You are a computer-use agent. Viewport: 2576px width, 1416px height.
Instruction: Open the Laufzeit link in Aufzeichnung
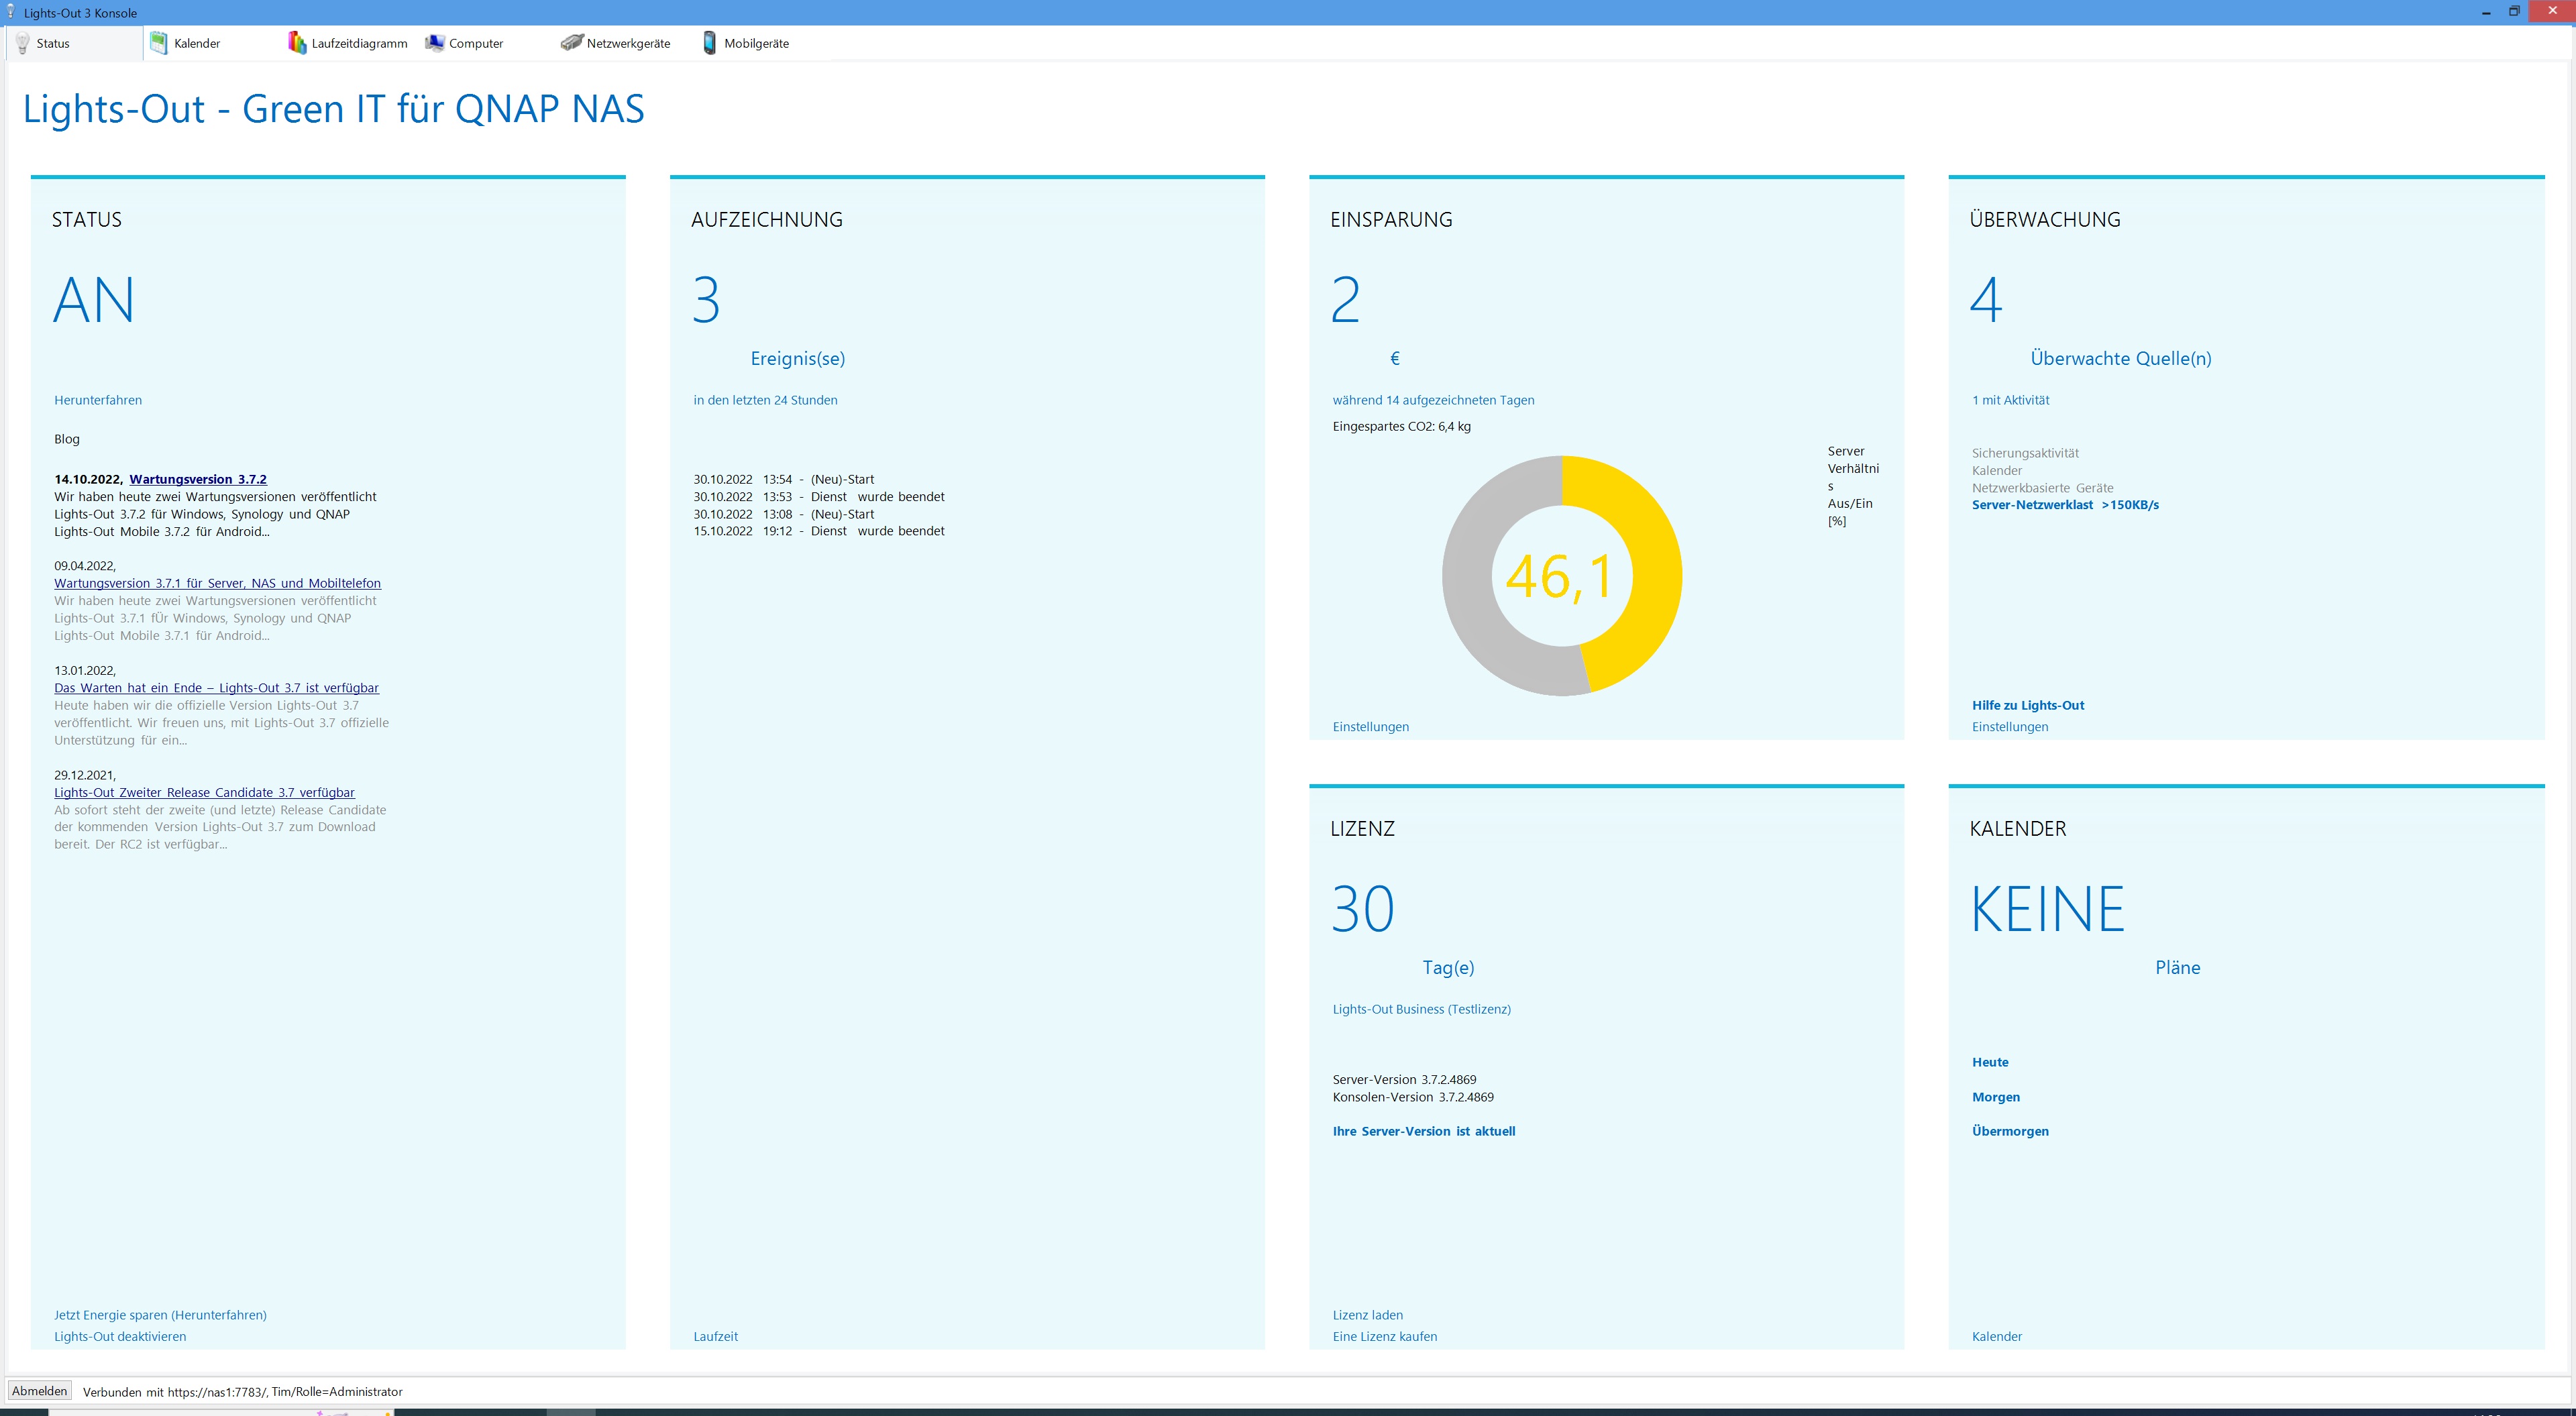716,1336
